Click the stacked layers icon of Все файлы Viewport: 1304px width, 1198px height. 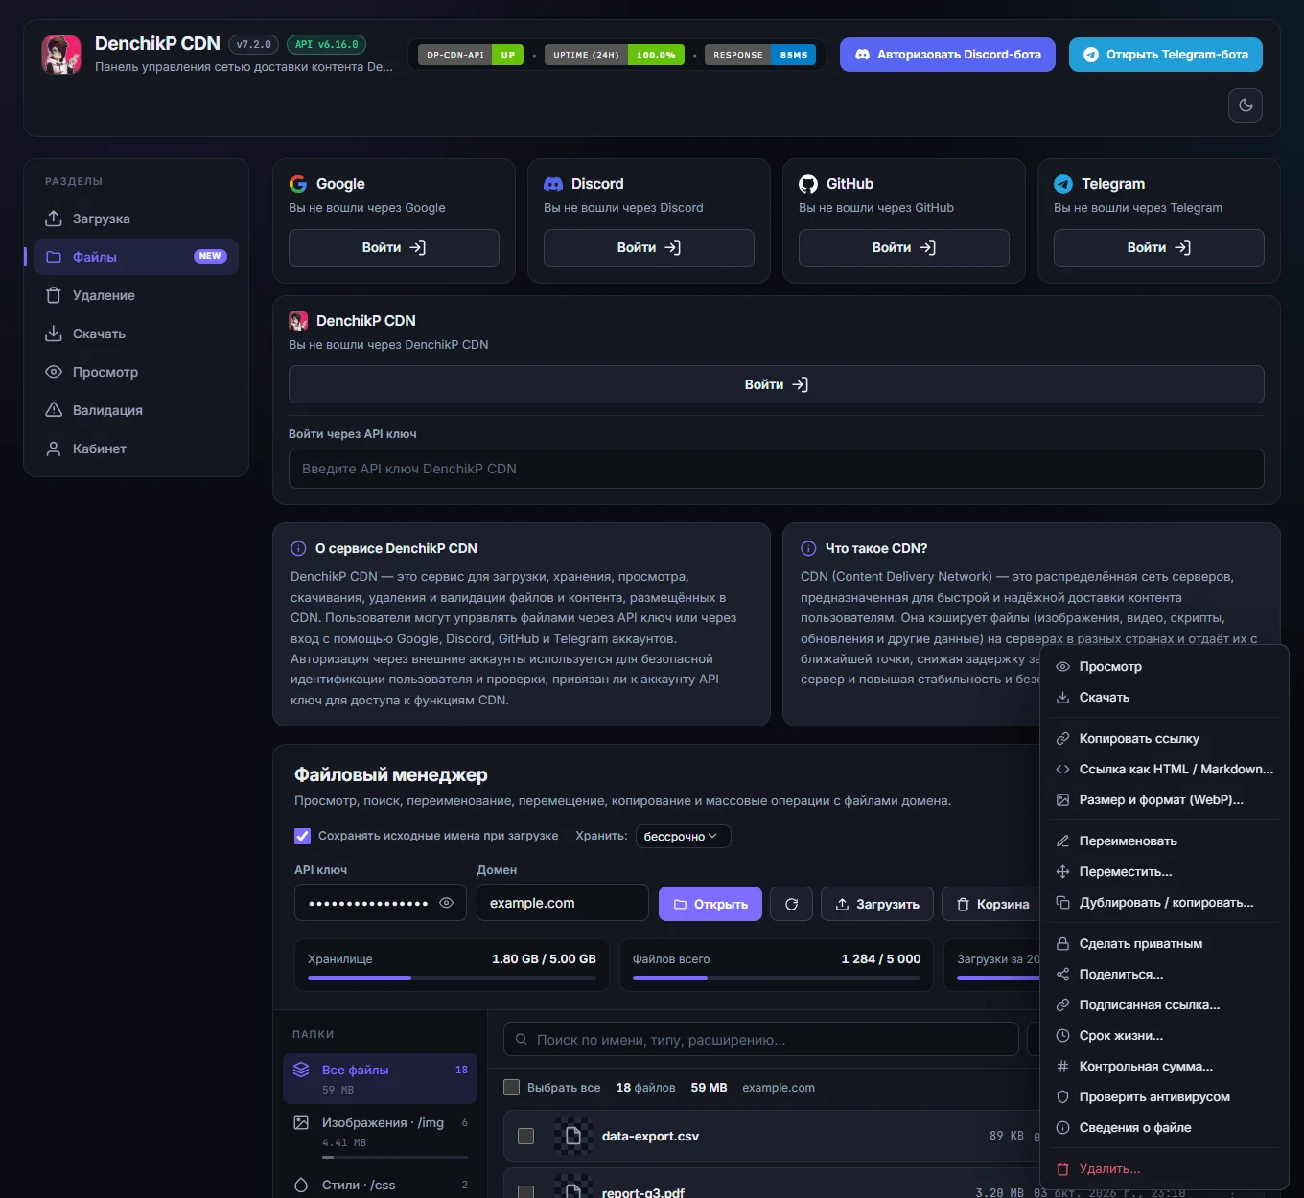(301, 1070)
